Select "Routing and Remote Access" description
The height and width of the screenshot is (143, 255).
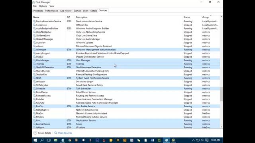[90, 96]
